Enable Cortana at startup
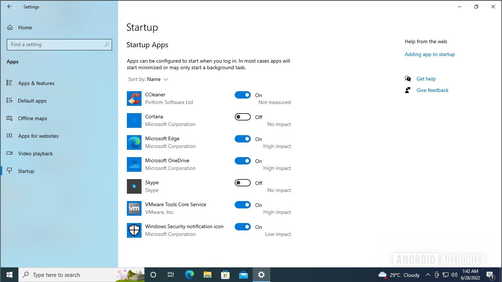Image resolution: width=502 pixels, height=282 pixels. tap(243, 117)
